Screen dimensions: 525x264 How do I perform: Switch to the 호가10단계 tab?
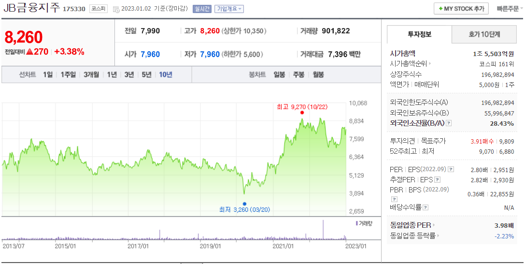[x=484, y=34]
